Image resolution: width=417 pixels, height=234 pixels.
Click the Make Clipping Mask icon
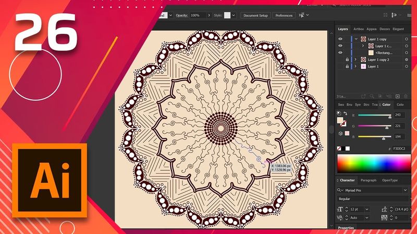tap(380, 96)
